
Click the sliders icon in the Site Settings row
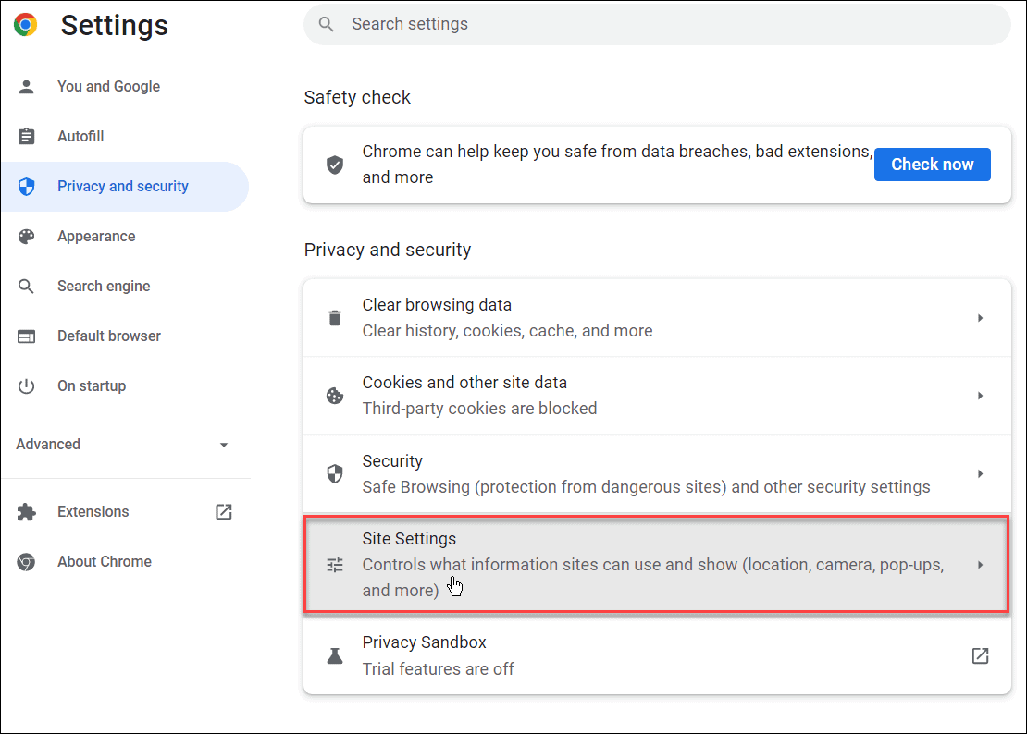pos(335,565)
